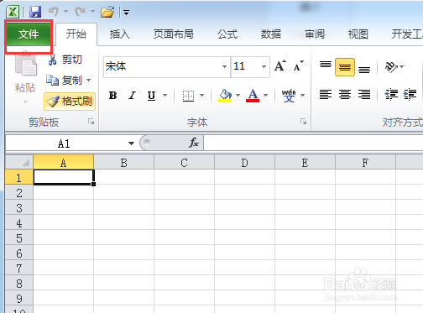Click the Undo arrow icon

[x=54, y=12]
